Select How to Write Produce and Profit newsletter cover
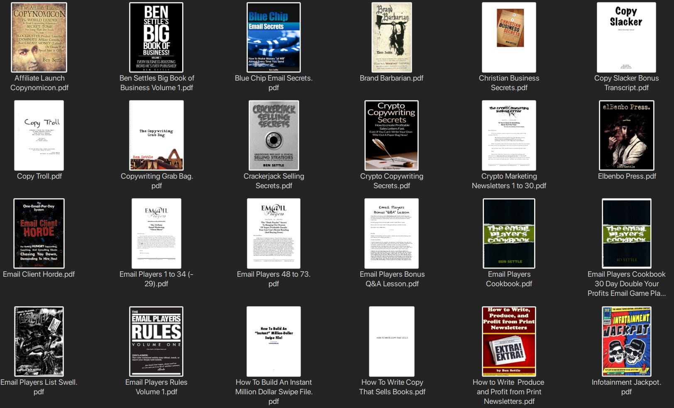Viewport: 674px width, 408px height. (508, 341)
